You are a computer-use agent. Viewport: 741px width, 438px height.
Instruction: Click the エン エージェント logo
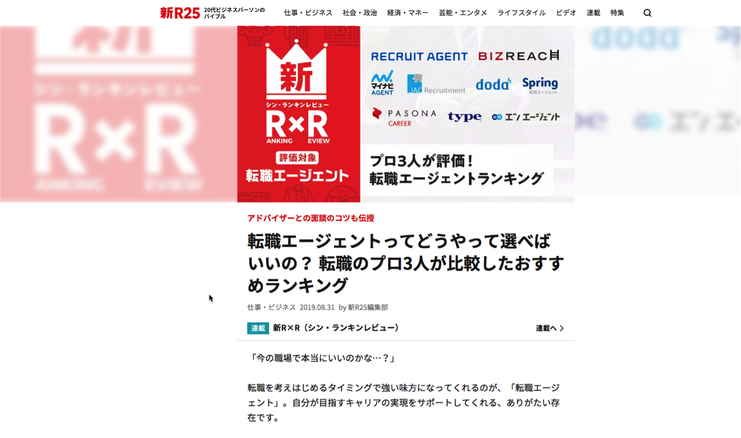tap(526, 117)
